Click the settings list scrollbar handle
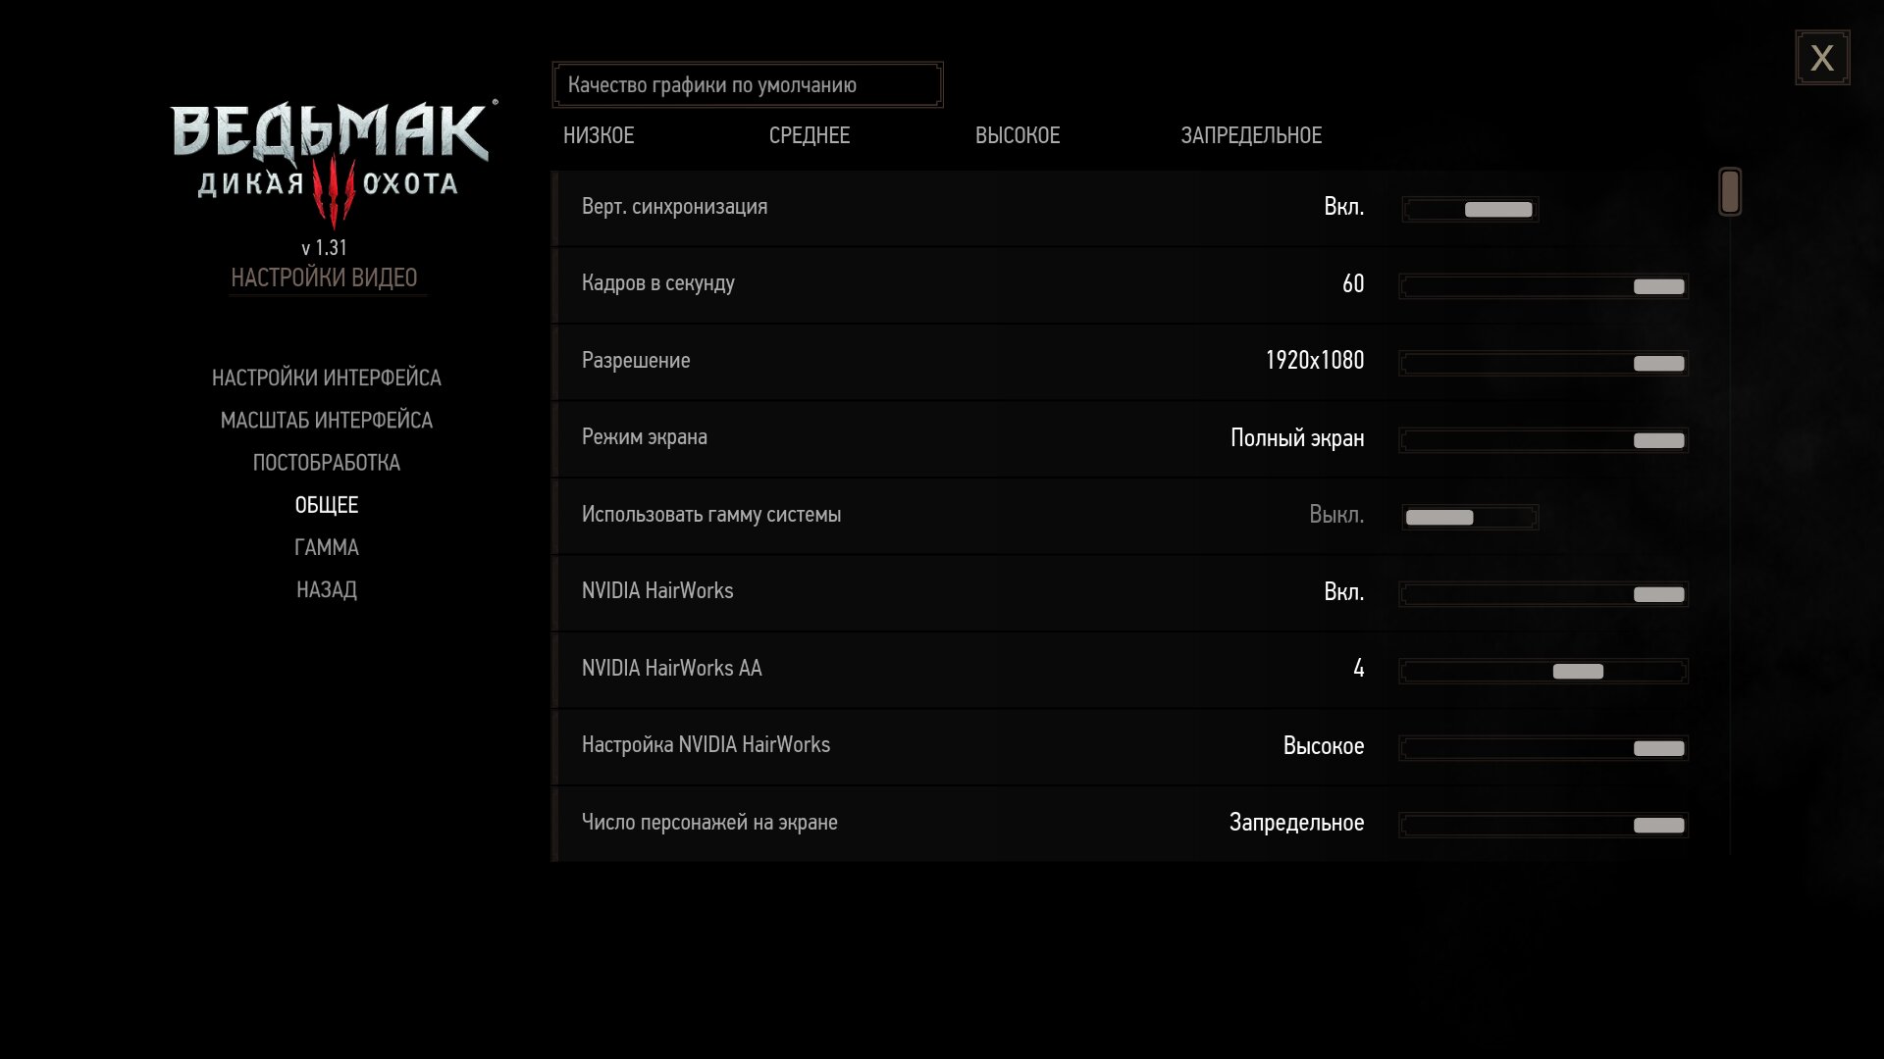This screenshot has height=1059, width=1884. click(1730, 191)
